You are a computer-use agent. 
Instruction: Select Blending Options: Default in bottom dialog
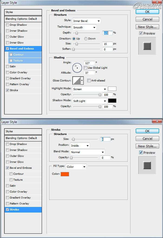pos(23,138)
